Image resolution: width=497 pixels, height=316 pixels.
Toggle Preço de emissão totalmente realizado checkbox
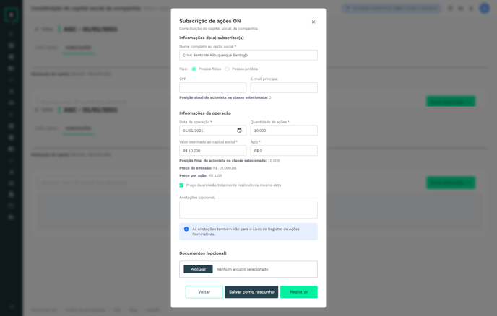click(x=181, y=185)
